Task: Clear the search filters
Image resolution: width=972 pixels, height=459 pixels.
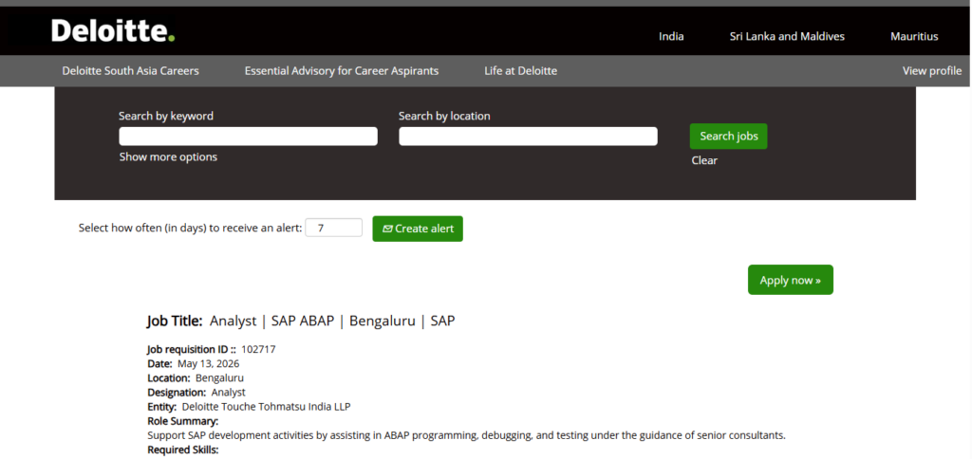Action: 704,160
